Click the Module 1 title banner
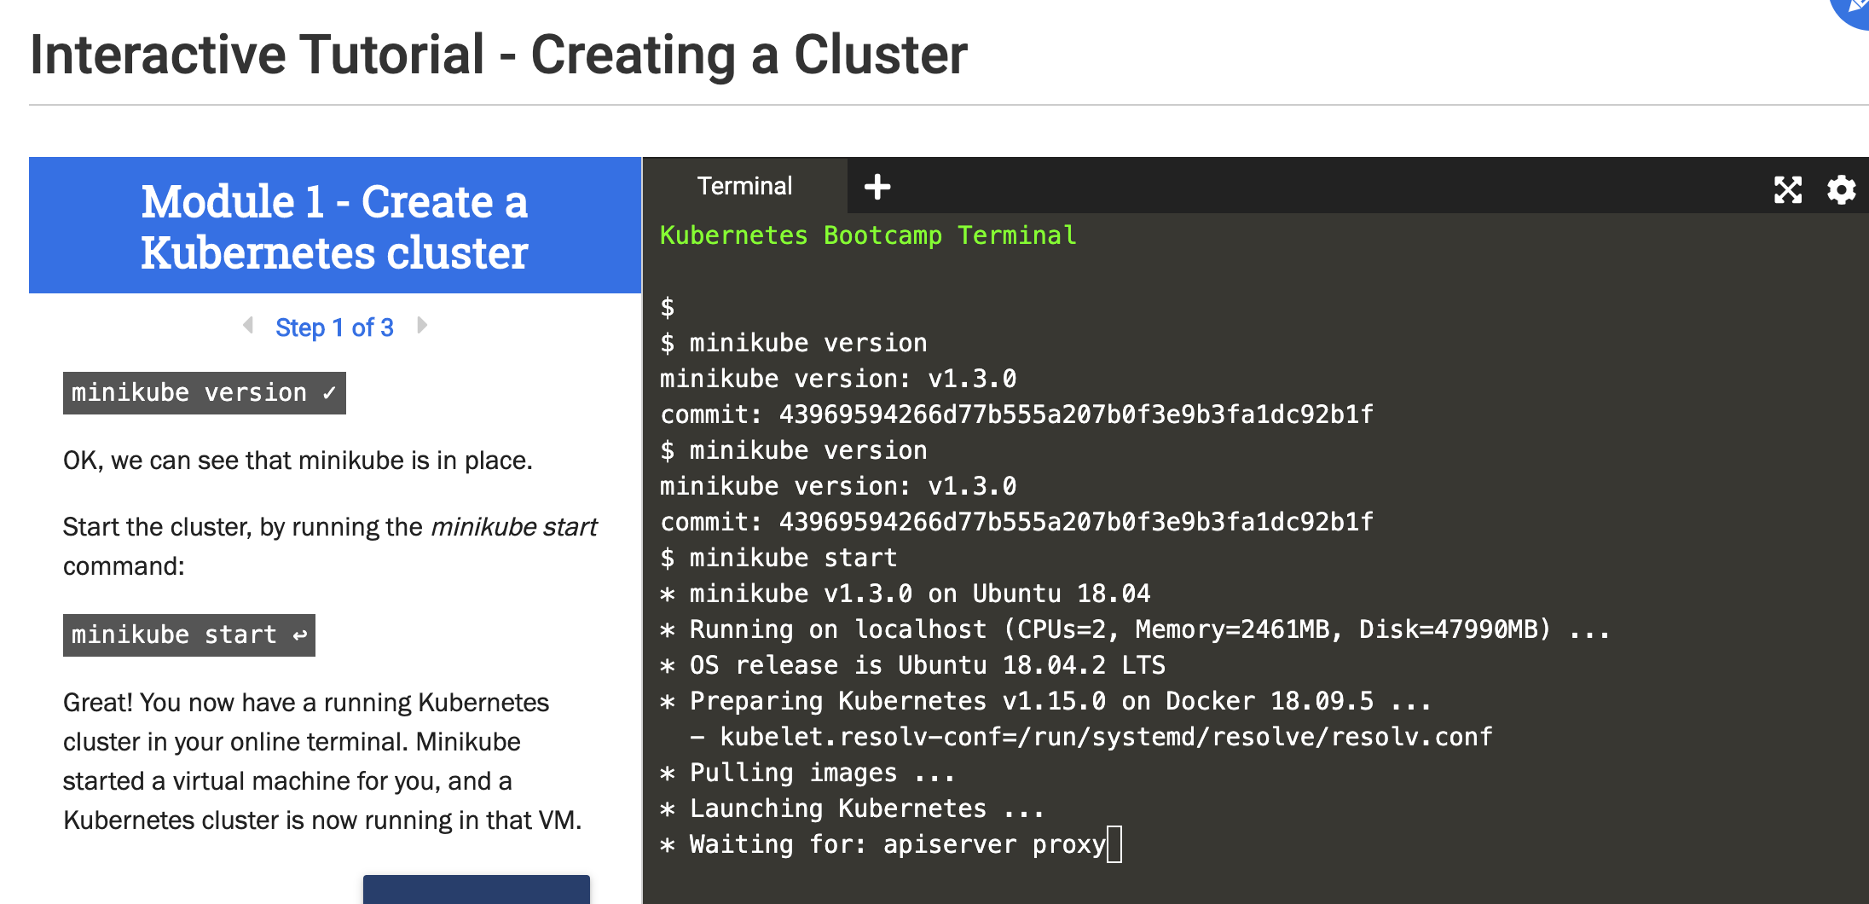This screenshot has height=904, width=1869. 335,226
